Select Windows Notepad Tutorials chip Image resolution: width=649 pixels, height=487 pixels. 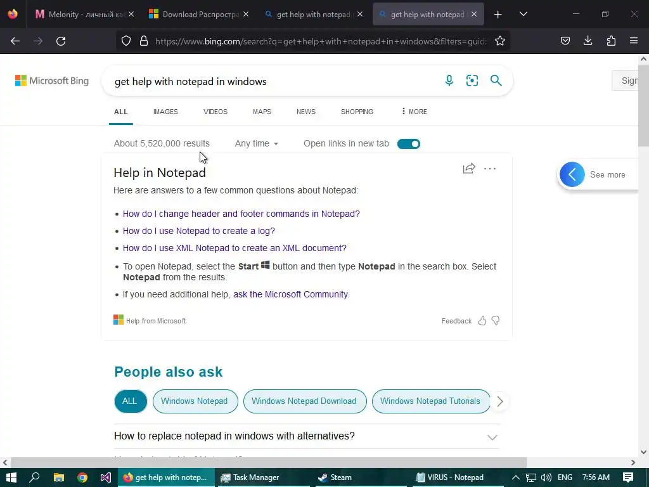click(x=431, y=401)
